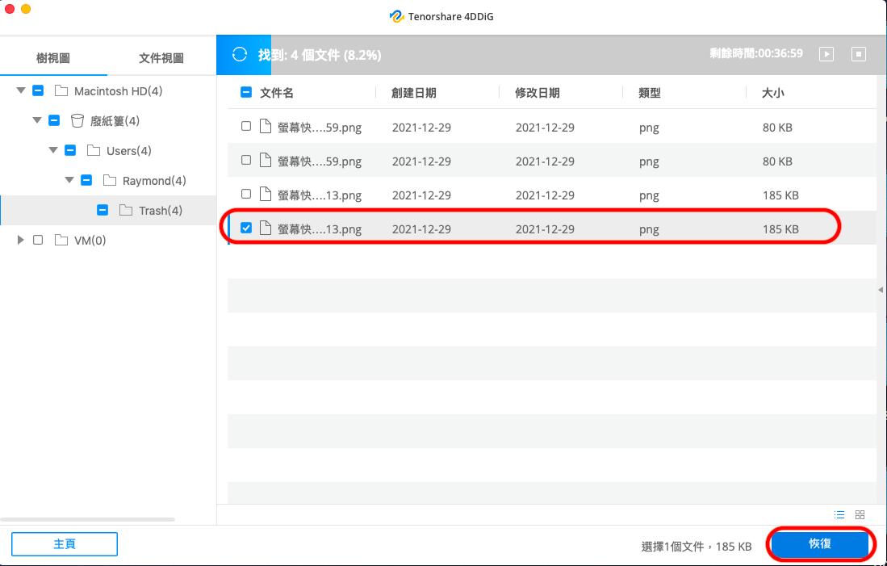The width and height of the screenshot is (887, 566).
Task: Sort by 類型 column header
Action: (650, 93)
